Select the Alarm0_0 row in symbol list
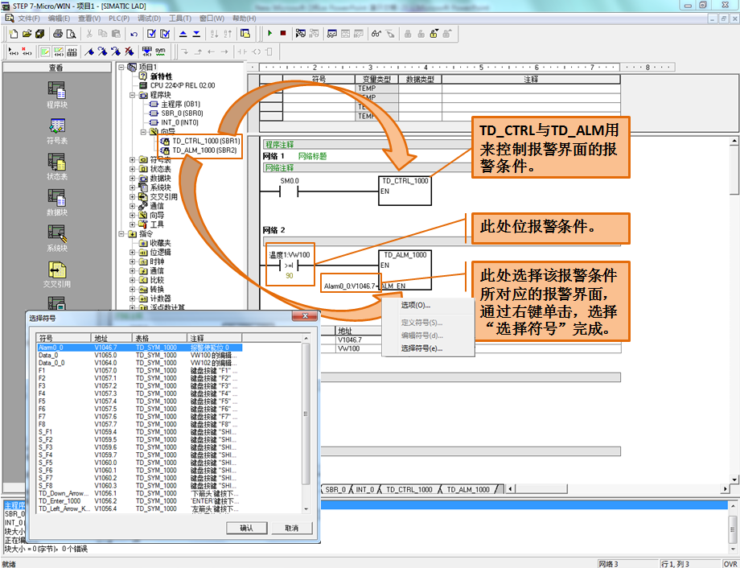Viewport: 740px width, 568px height. (x=140, y=348)
